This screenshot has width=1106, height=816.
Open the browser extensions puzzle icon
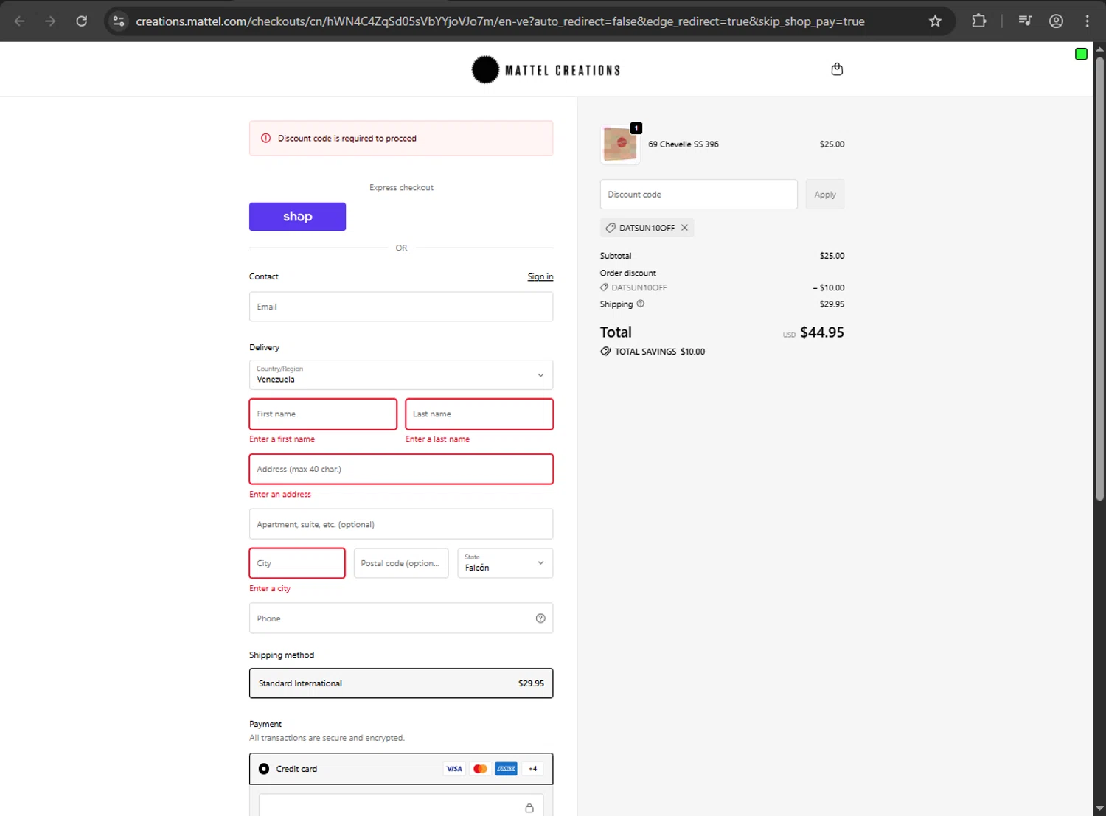coord(978,21)
